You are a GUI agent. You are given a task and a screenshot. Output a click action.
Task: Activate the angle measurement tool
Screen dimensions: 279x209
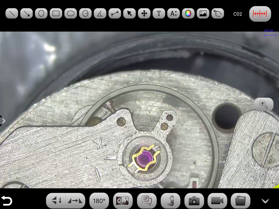100,13
